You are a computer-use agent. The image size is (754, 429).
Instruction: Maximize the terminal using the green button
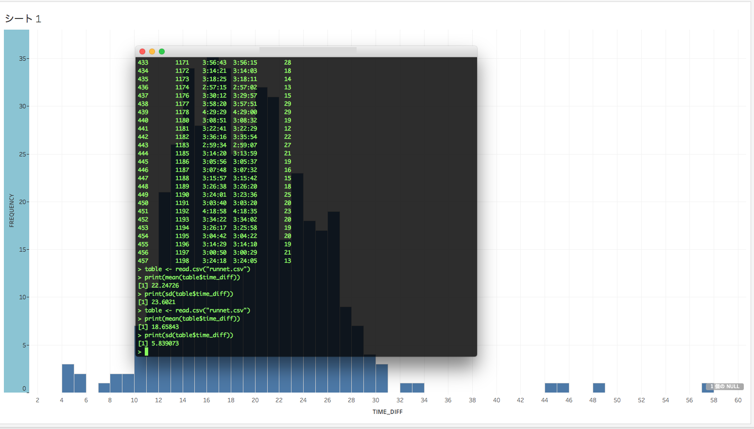[162, 51]
